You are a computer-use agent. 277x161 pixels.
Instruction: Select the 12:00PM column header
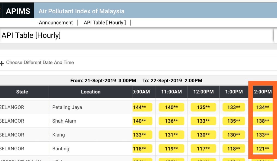(x=204, y=92)
